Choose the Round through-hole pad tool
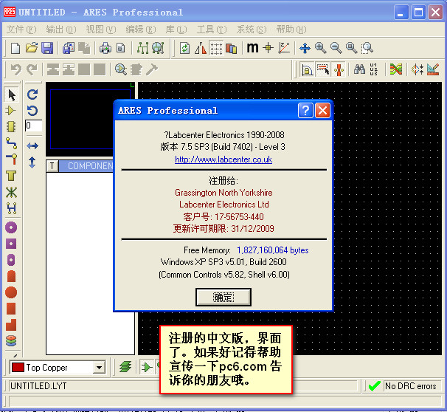This screenshot has width=447, height=412. [x=11, y=227]
